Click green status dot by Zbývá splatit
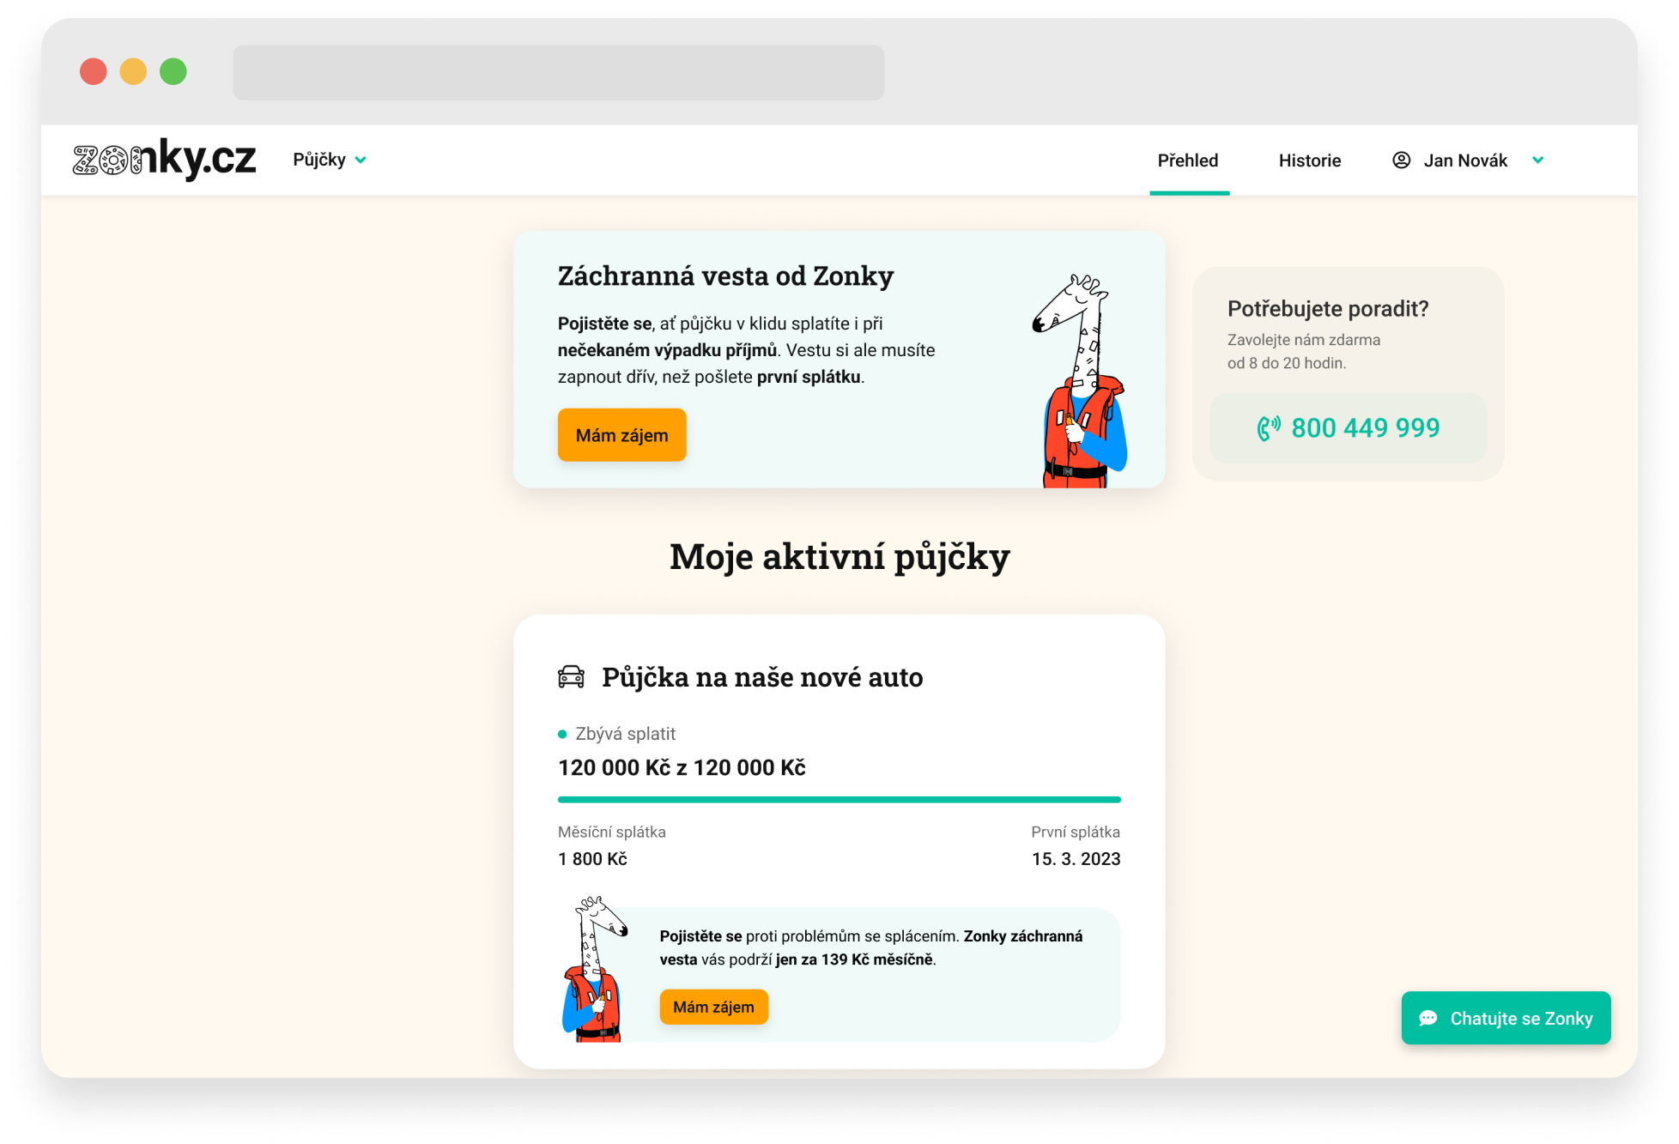The width and height of the screenshot is (1679, 1144). [562, 734]
